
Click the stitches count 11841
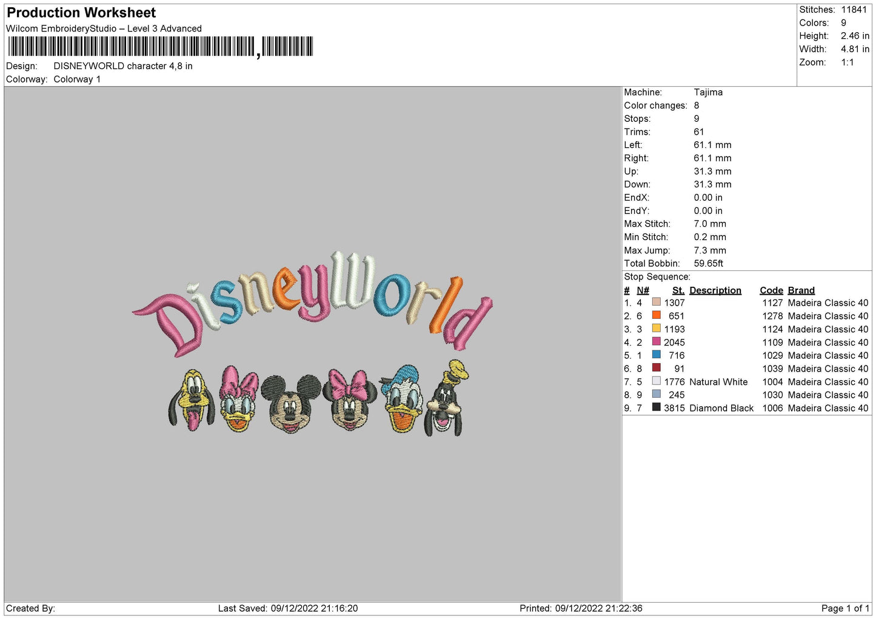pos(854,10)
